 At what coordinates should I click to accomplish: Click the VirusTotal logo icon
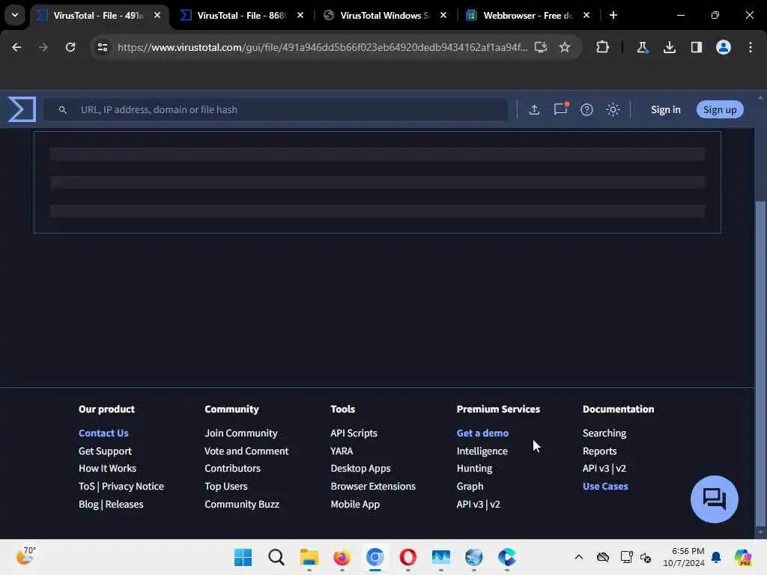tap(22, 109)
